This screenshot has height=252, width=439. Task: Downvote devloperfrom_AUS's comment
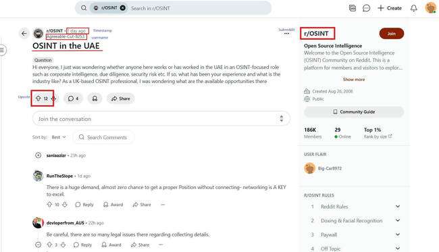[63, 245]
